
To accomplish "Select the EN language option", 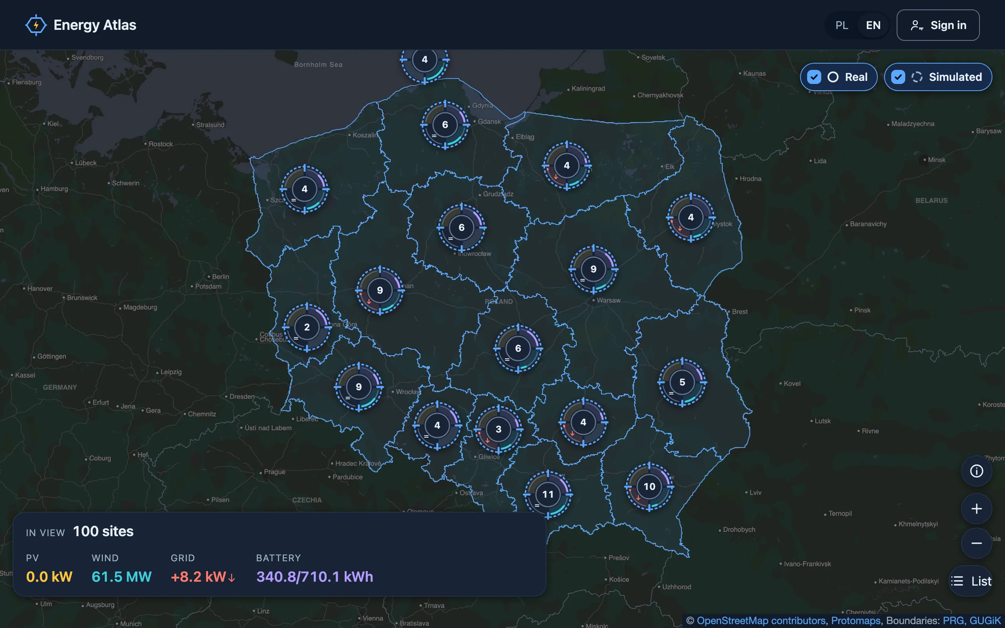I will pyautogui.click(x=873, y=26).
